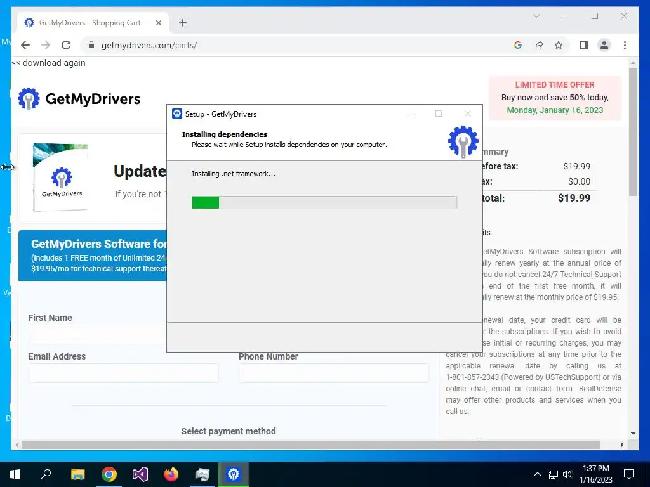Select the GetMyDrivers - Shopping Cart tab
650x487 pixels.
[x=93, y=23]
